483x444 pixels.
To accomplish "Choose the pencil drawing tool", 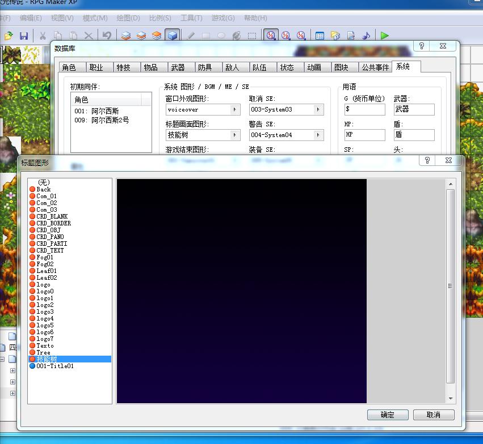I will pyautogui.click(x=191, y=36).
